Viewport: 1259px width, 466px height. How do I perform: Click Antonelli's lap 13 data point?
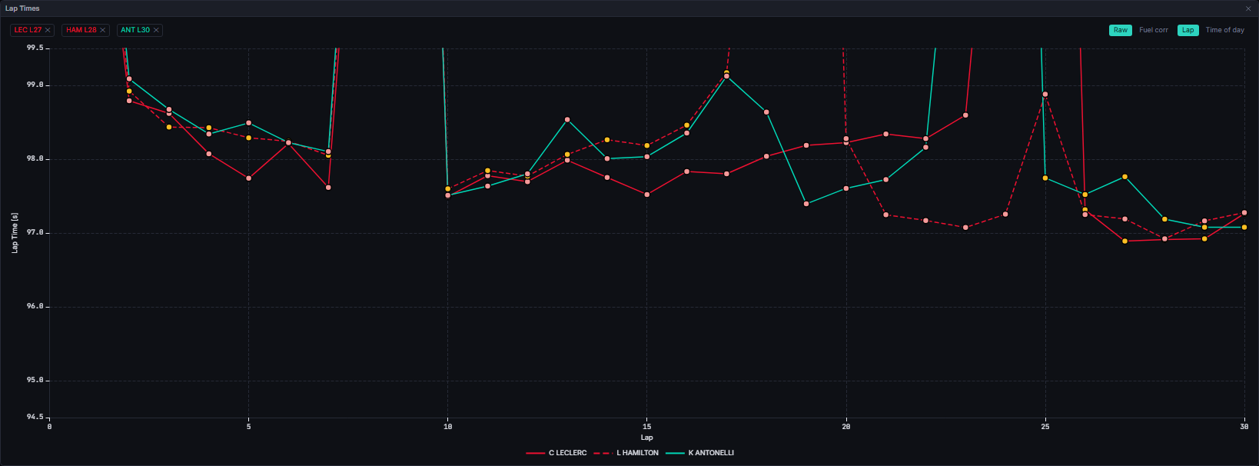(x=567, y=120)
